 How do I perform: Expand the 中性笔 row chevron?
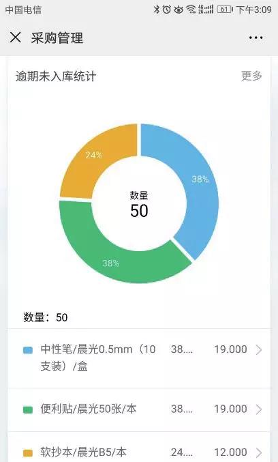259,349
